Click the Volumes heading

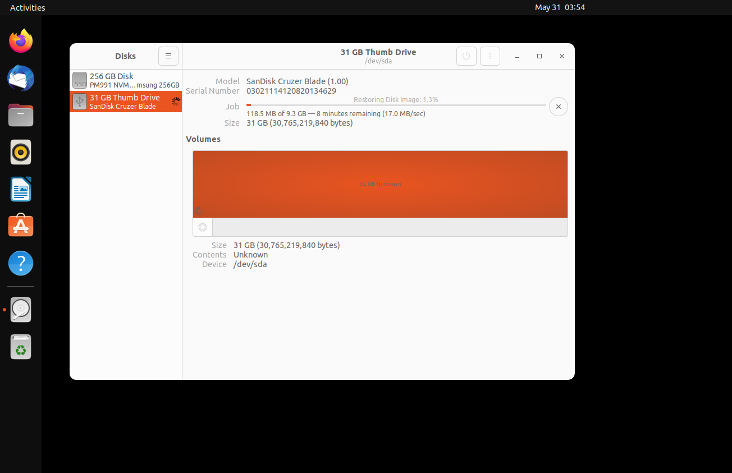point(203,139)
